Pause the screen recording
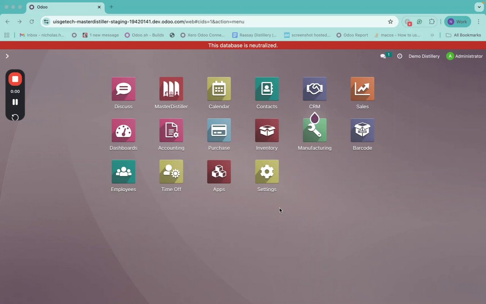Viewport: 486px width, 304px height. click(x=15, y=102)
